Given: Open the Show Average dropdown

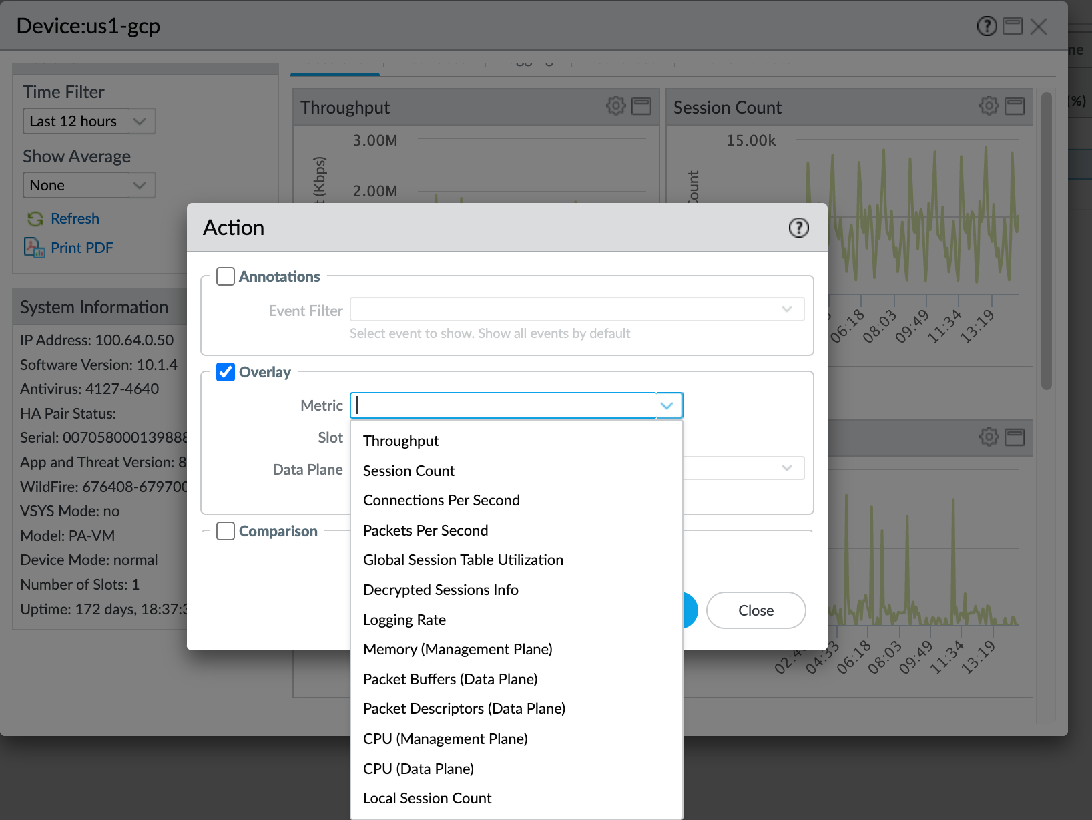Looking at the screenshot, I should 139,186.
